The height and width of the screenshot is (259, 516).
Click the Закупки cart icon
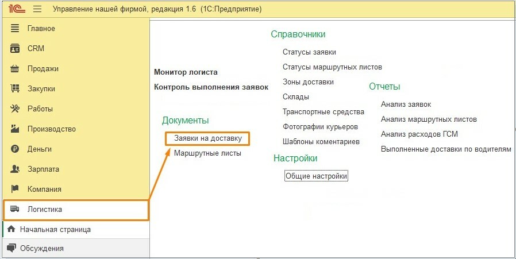(15, 88)
